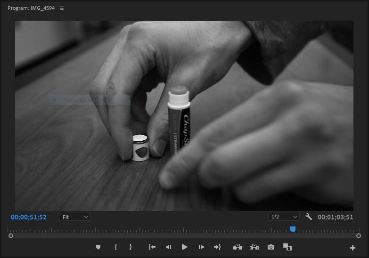Click the Program: IMG_4594 panel title
Viewport: 369px width, 258px height.
click(31, 8)
